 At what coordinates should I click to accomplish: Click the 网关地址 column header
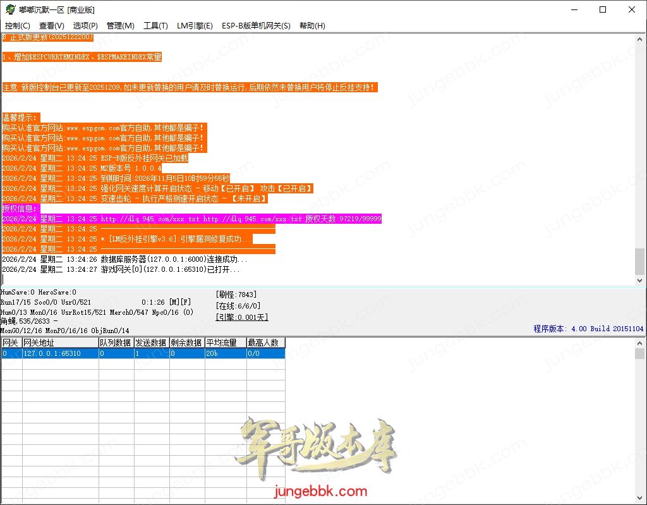(60, 343)
